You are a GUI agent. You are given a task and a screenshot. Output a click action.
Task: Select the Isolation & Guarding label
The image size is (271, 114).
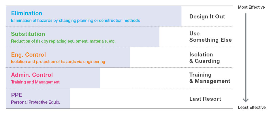coord(205,58)
